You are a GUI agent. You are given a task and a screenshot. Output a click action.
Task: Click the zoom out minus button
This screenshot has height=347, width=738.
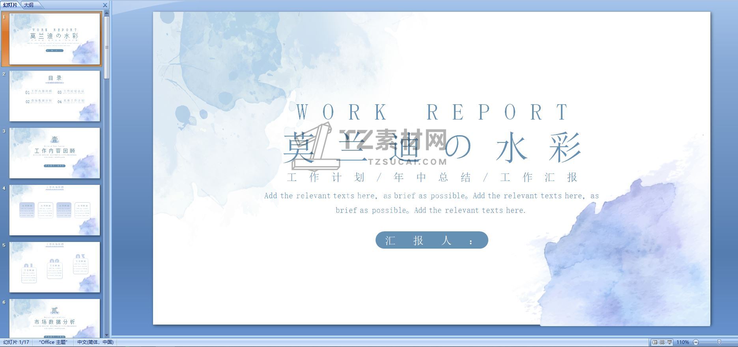tap(696, 342)
